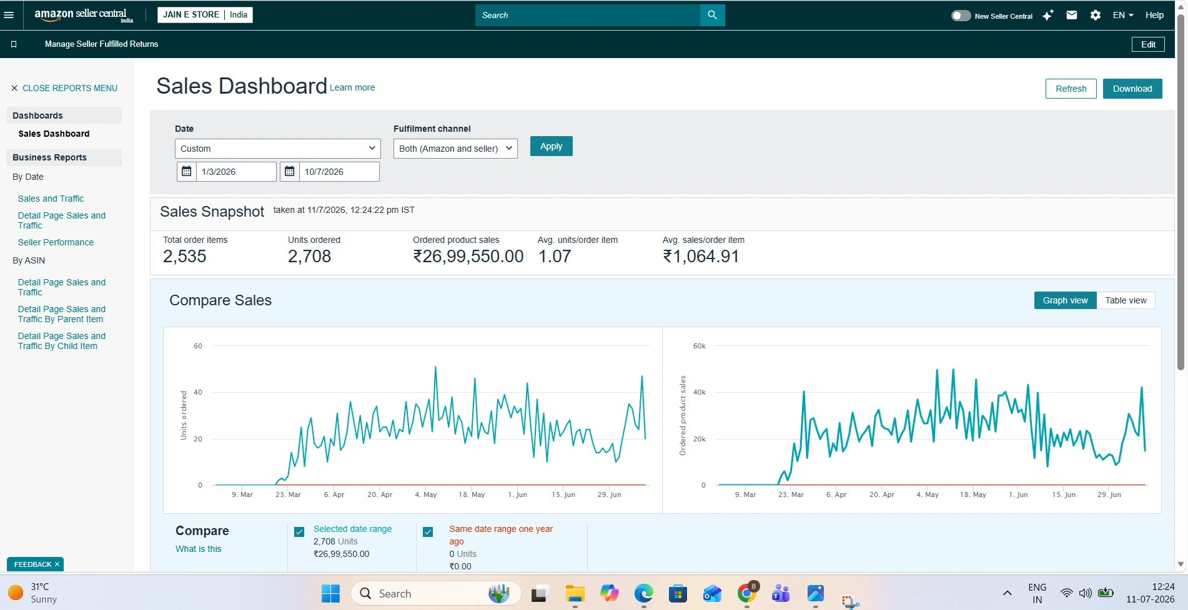Open the weather widget 31°C Sunny

32,593
